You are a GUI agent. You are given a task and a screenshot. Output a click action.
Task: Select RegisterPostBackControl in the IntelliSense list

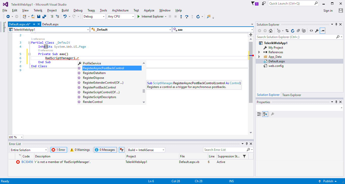[99, 87]
